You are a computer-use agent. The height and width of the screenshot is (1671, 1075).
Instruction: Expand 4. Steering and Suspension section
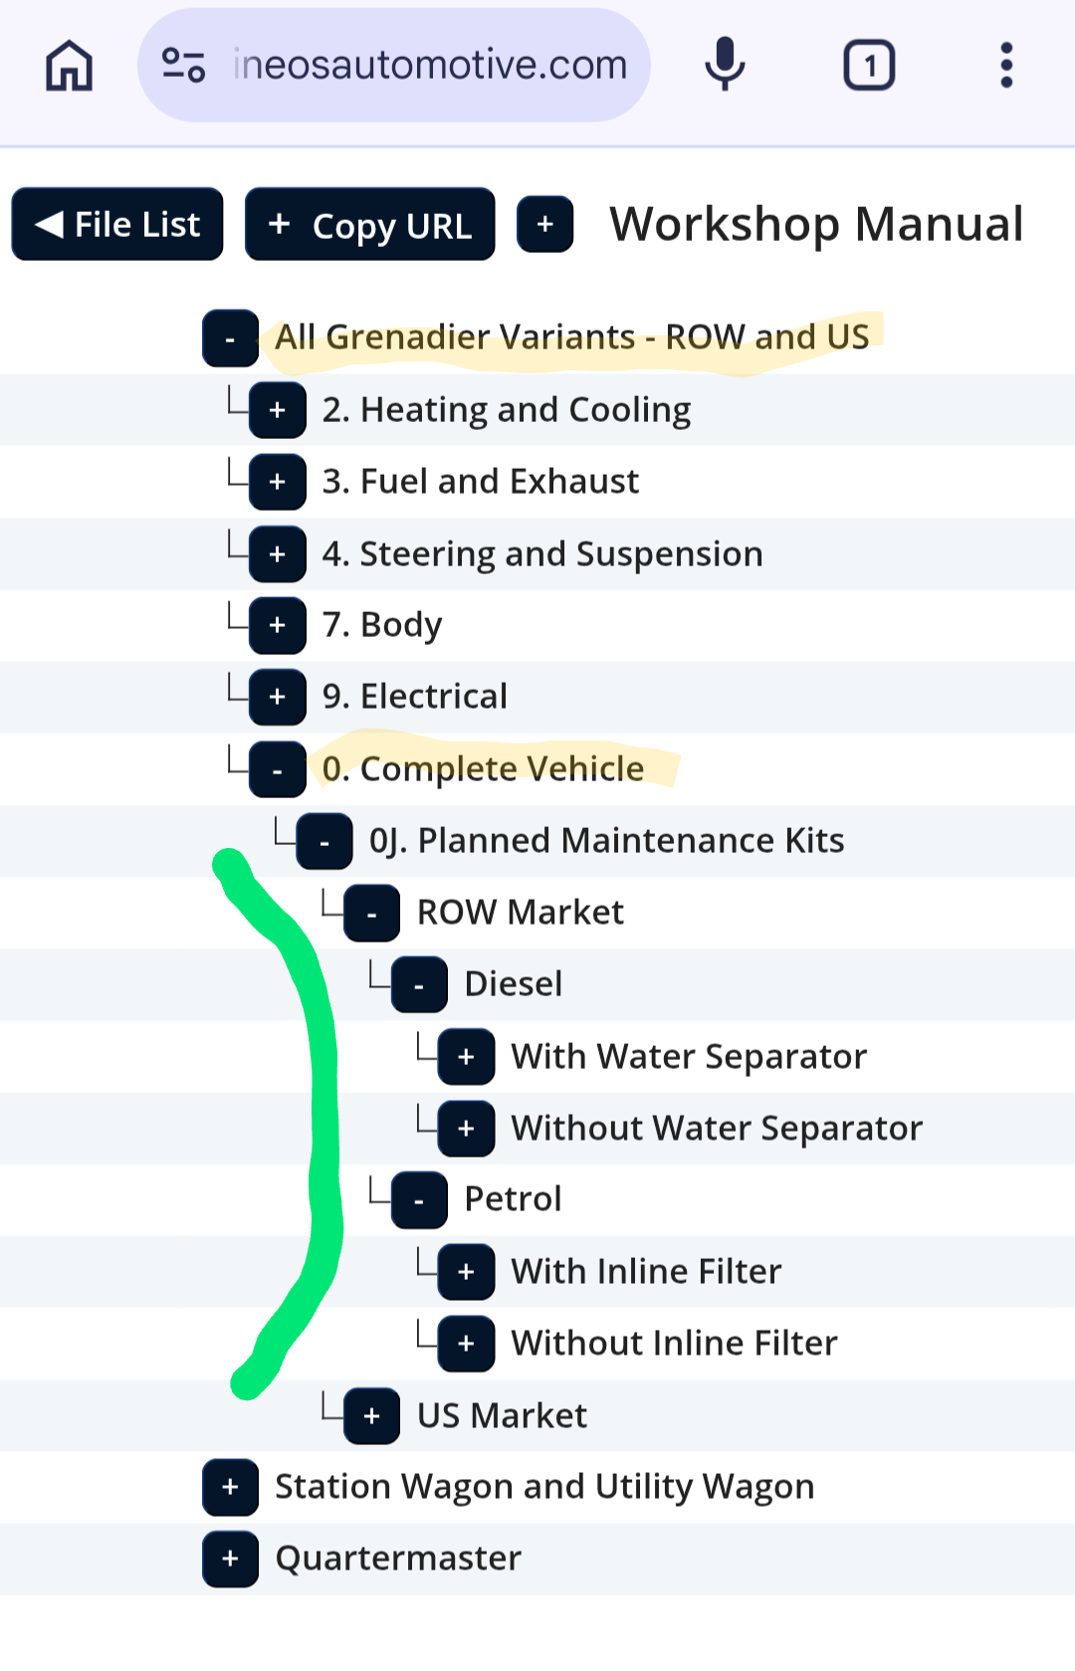coord(277,554)
